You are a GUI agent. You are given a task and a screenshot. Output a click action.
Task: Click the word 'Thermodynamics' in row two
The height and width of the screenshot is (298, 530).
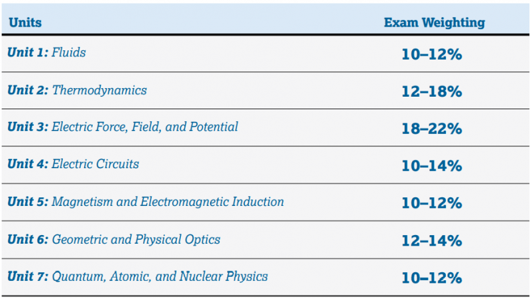[99, 90]
